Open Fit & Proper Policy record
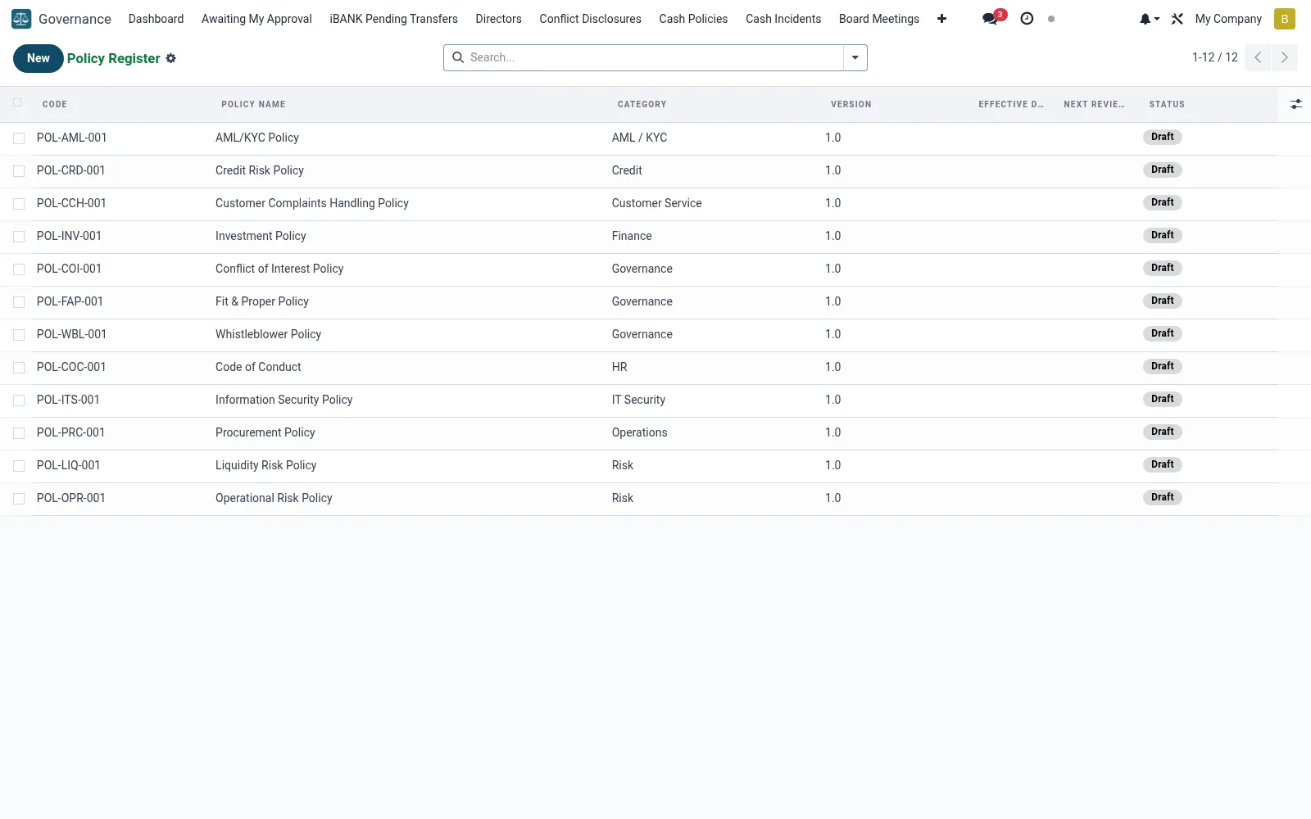Screen dimensions: 1311x819 pyautogui.click(x=262, y=301)
